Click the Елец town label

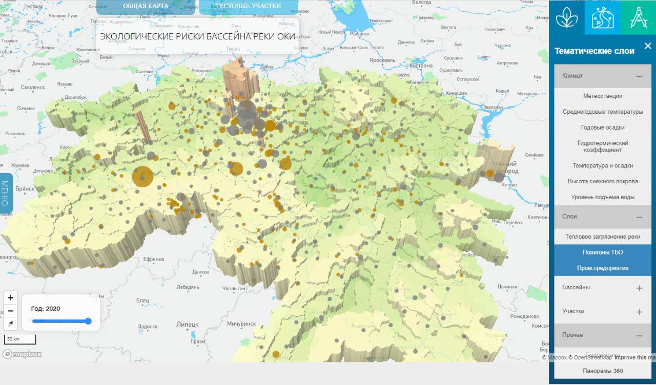pyautogui.click(x=142, y=300)
